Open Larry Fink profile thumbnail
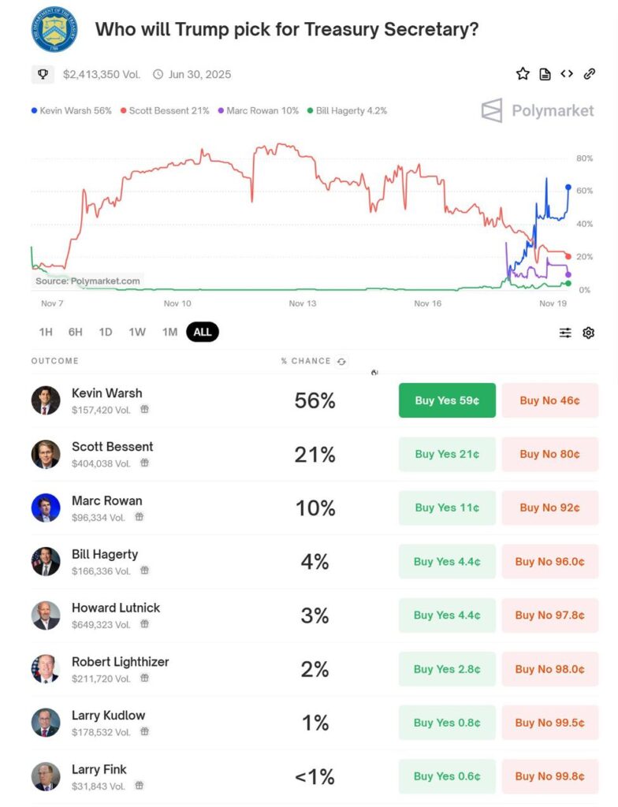Screen dimensions: 618x807 pos(46,776)
